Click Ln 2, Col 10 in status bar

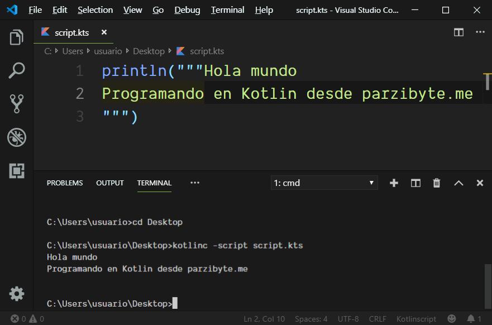[264, 319]
